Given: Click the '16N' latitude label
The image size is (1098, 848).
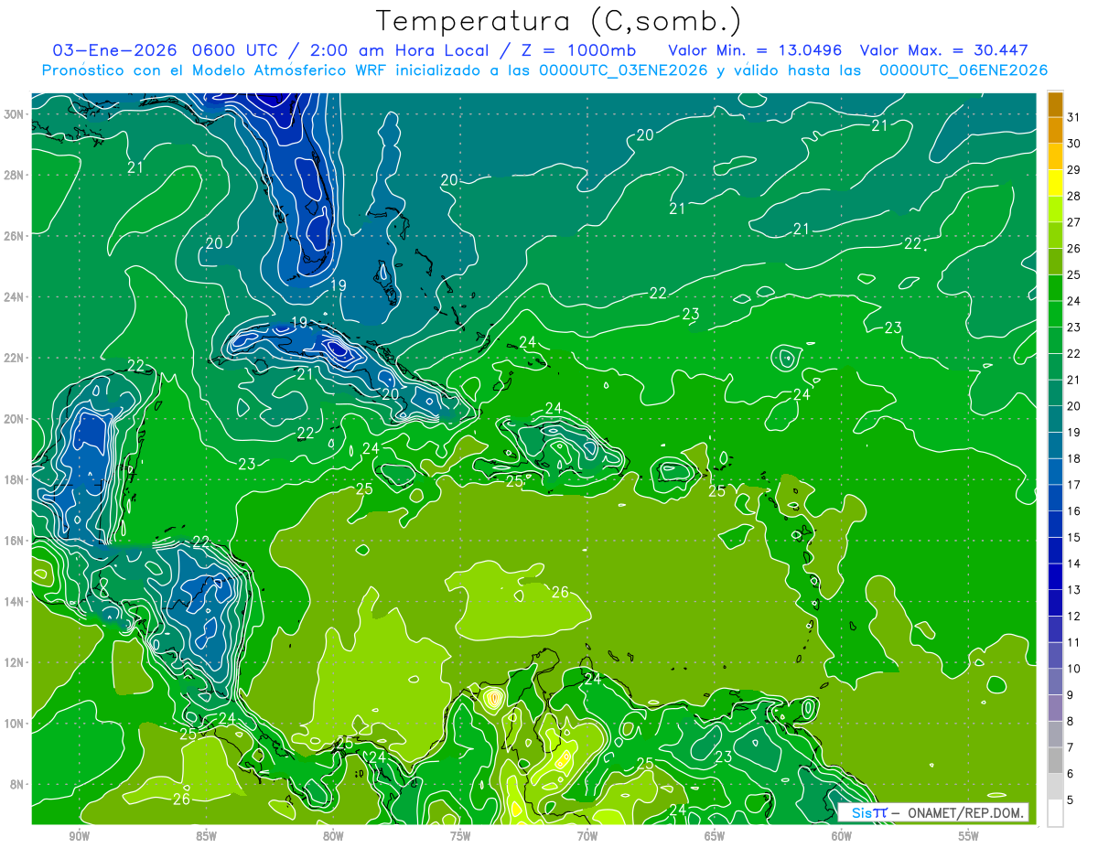Looking at the screenshot, I should coord(16,541).
